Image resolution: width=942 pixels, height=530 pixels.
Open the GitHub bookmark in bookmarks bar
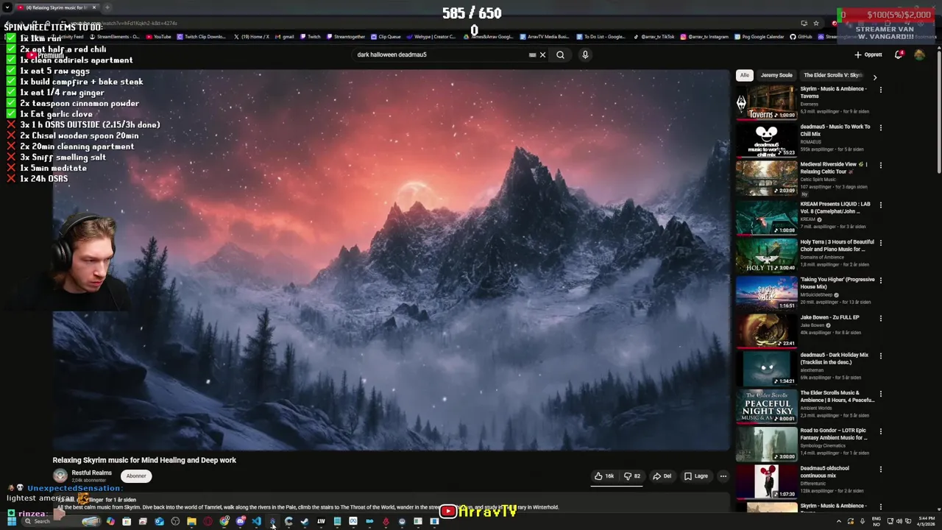(801, 37)
